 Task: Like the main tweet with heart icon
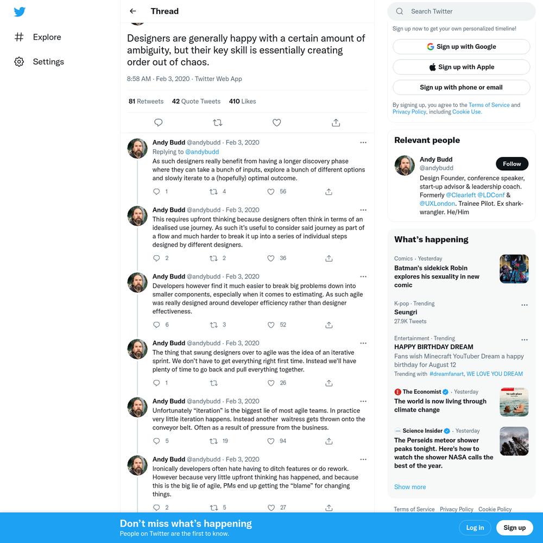point(276,123)
